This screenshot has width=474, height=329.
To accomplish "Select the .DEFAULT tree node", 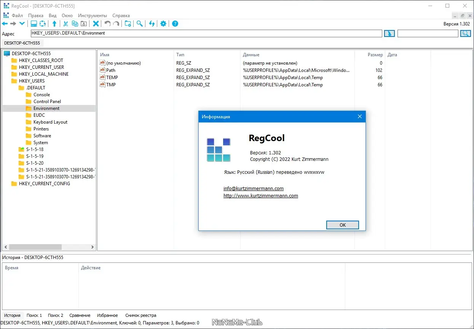I will [36, 87].
